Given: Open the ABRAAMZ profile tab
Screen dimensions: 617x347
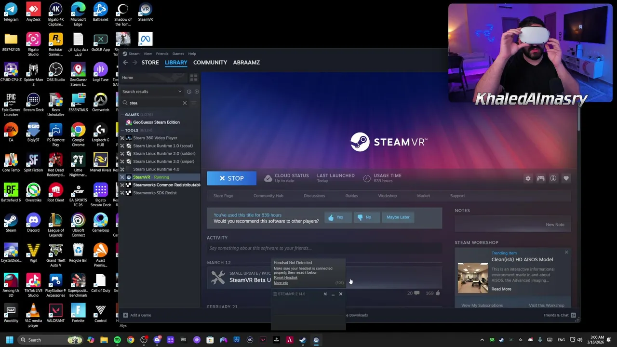Looking at the screenshot, I should pos(246,63).
